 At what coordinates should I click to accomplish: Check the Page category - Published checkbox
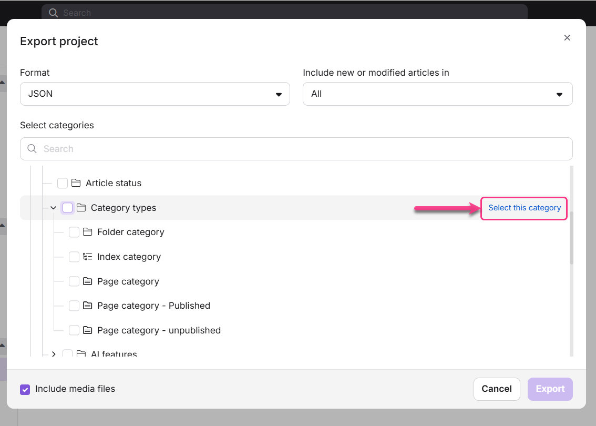tap(74, 306)
